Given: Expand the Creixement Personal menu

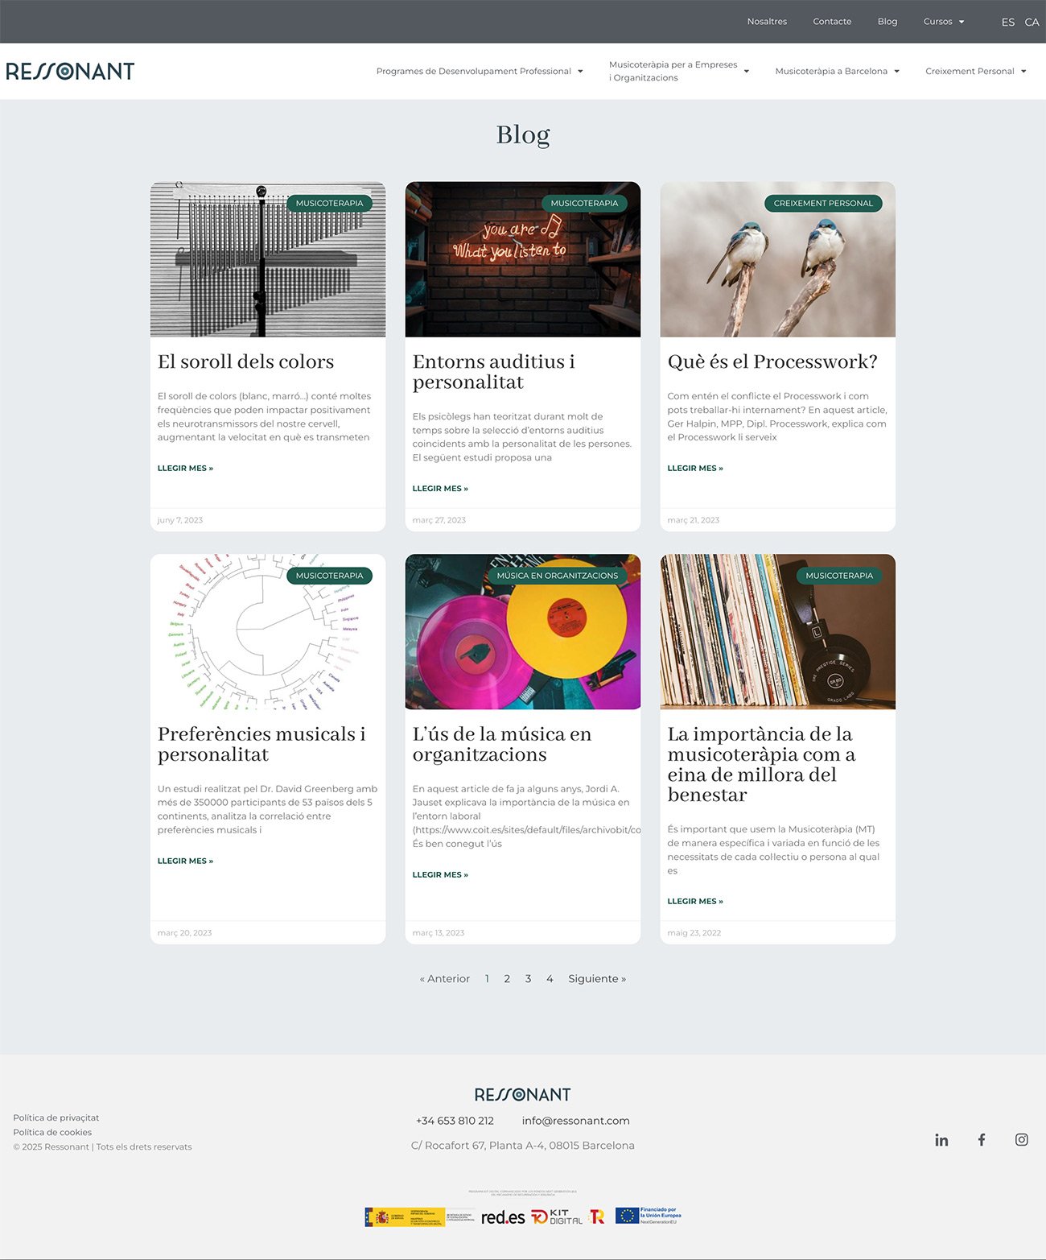Looking at the screenshot, I should (975, 72).
